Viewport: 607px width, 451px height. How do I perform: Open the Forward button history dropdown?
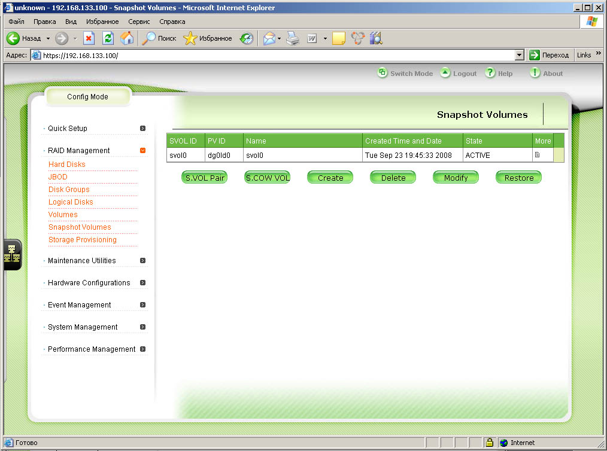75,39
